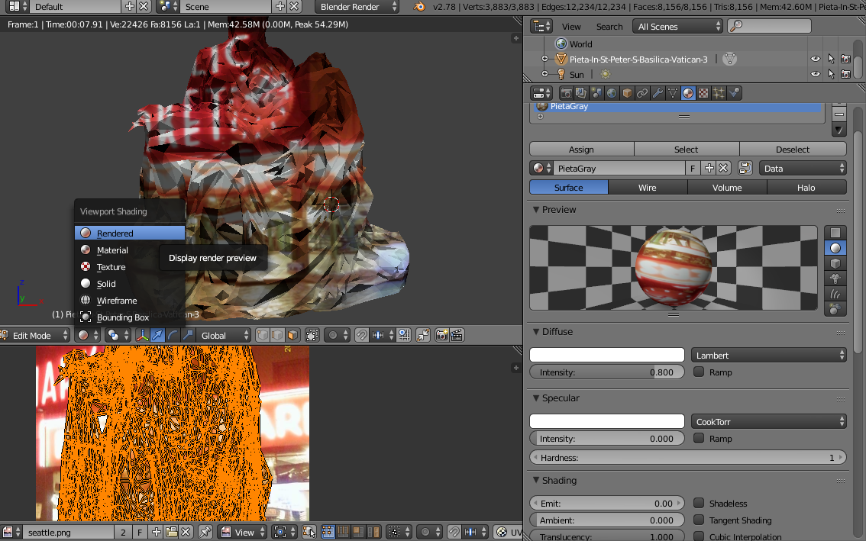Click the specular color swatch
The height and width of the screenshot is (541, 866).
coord(607,421)
